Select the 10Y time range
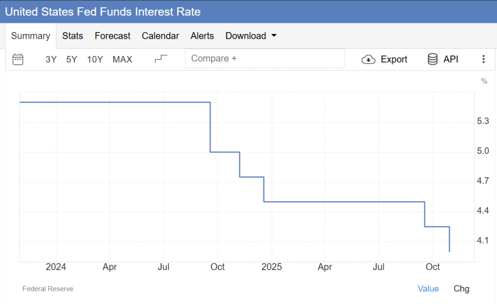The width and height of the screenshot is (497, 304). coord(95,59)
